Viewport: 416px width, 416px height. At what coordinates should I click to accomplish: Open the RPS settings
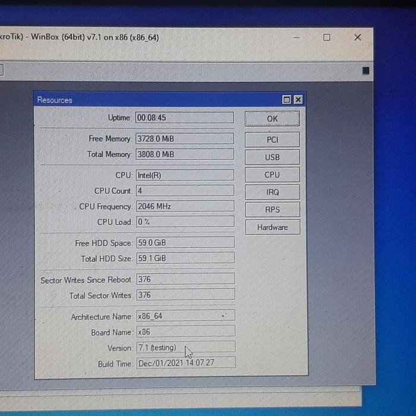[x=272, y=210]
